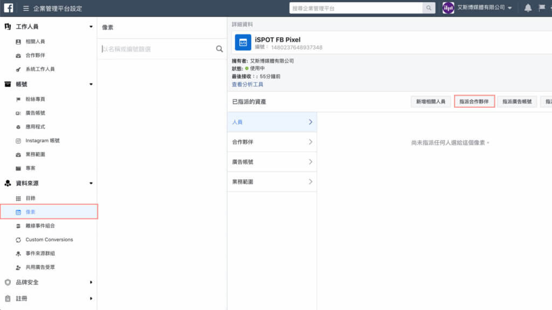Click the 共用廣告受眾 people icon
552x310 pixels.
click(x=18, y=267)
